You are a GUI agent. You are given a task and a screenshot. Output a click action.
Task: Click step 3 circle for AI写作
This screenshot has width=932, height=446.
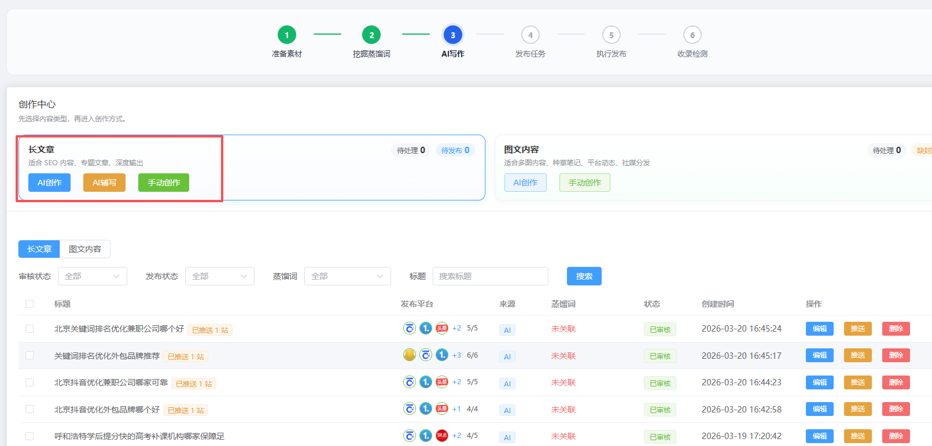coord(453,35)
